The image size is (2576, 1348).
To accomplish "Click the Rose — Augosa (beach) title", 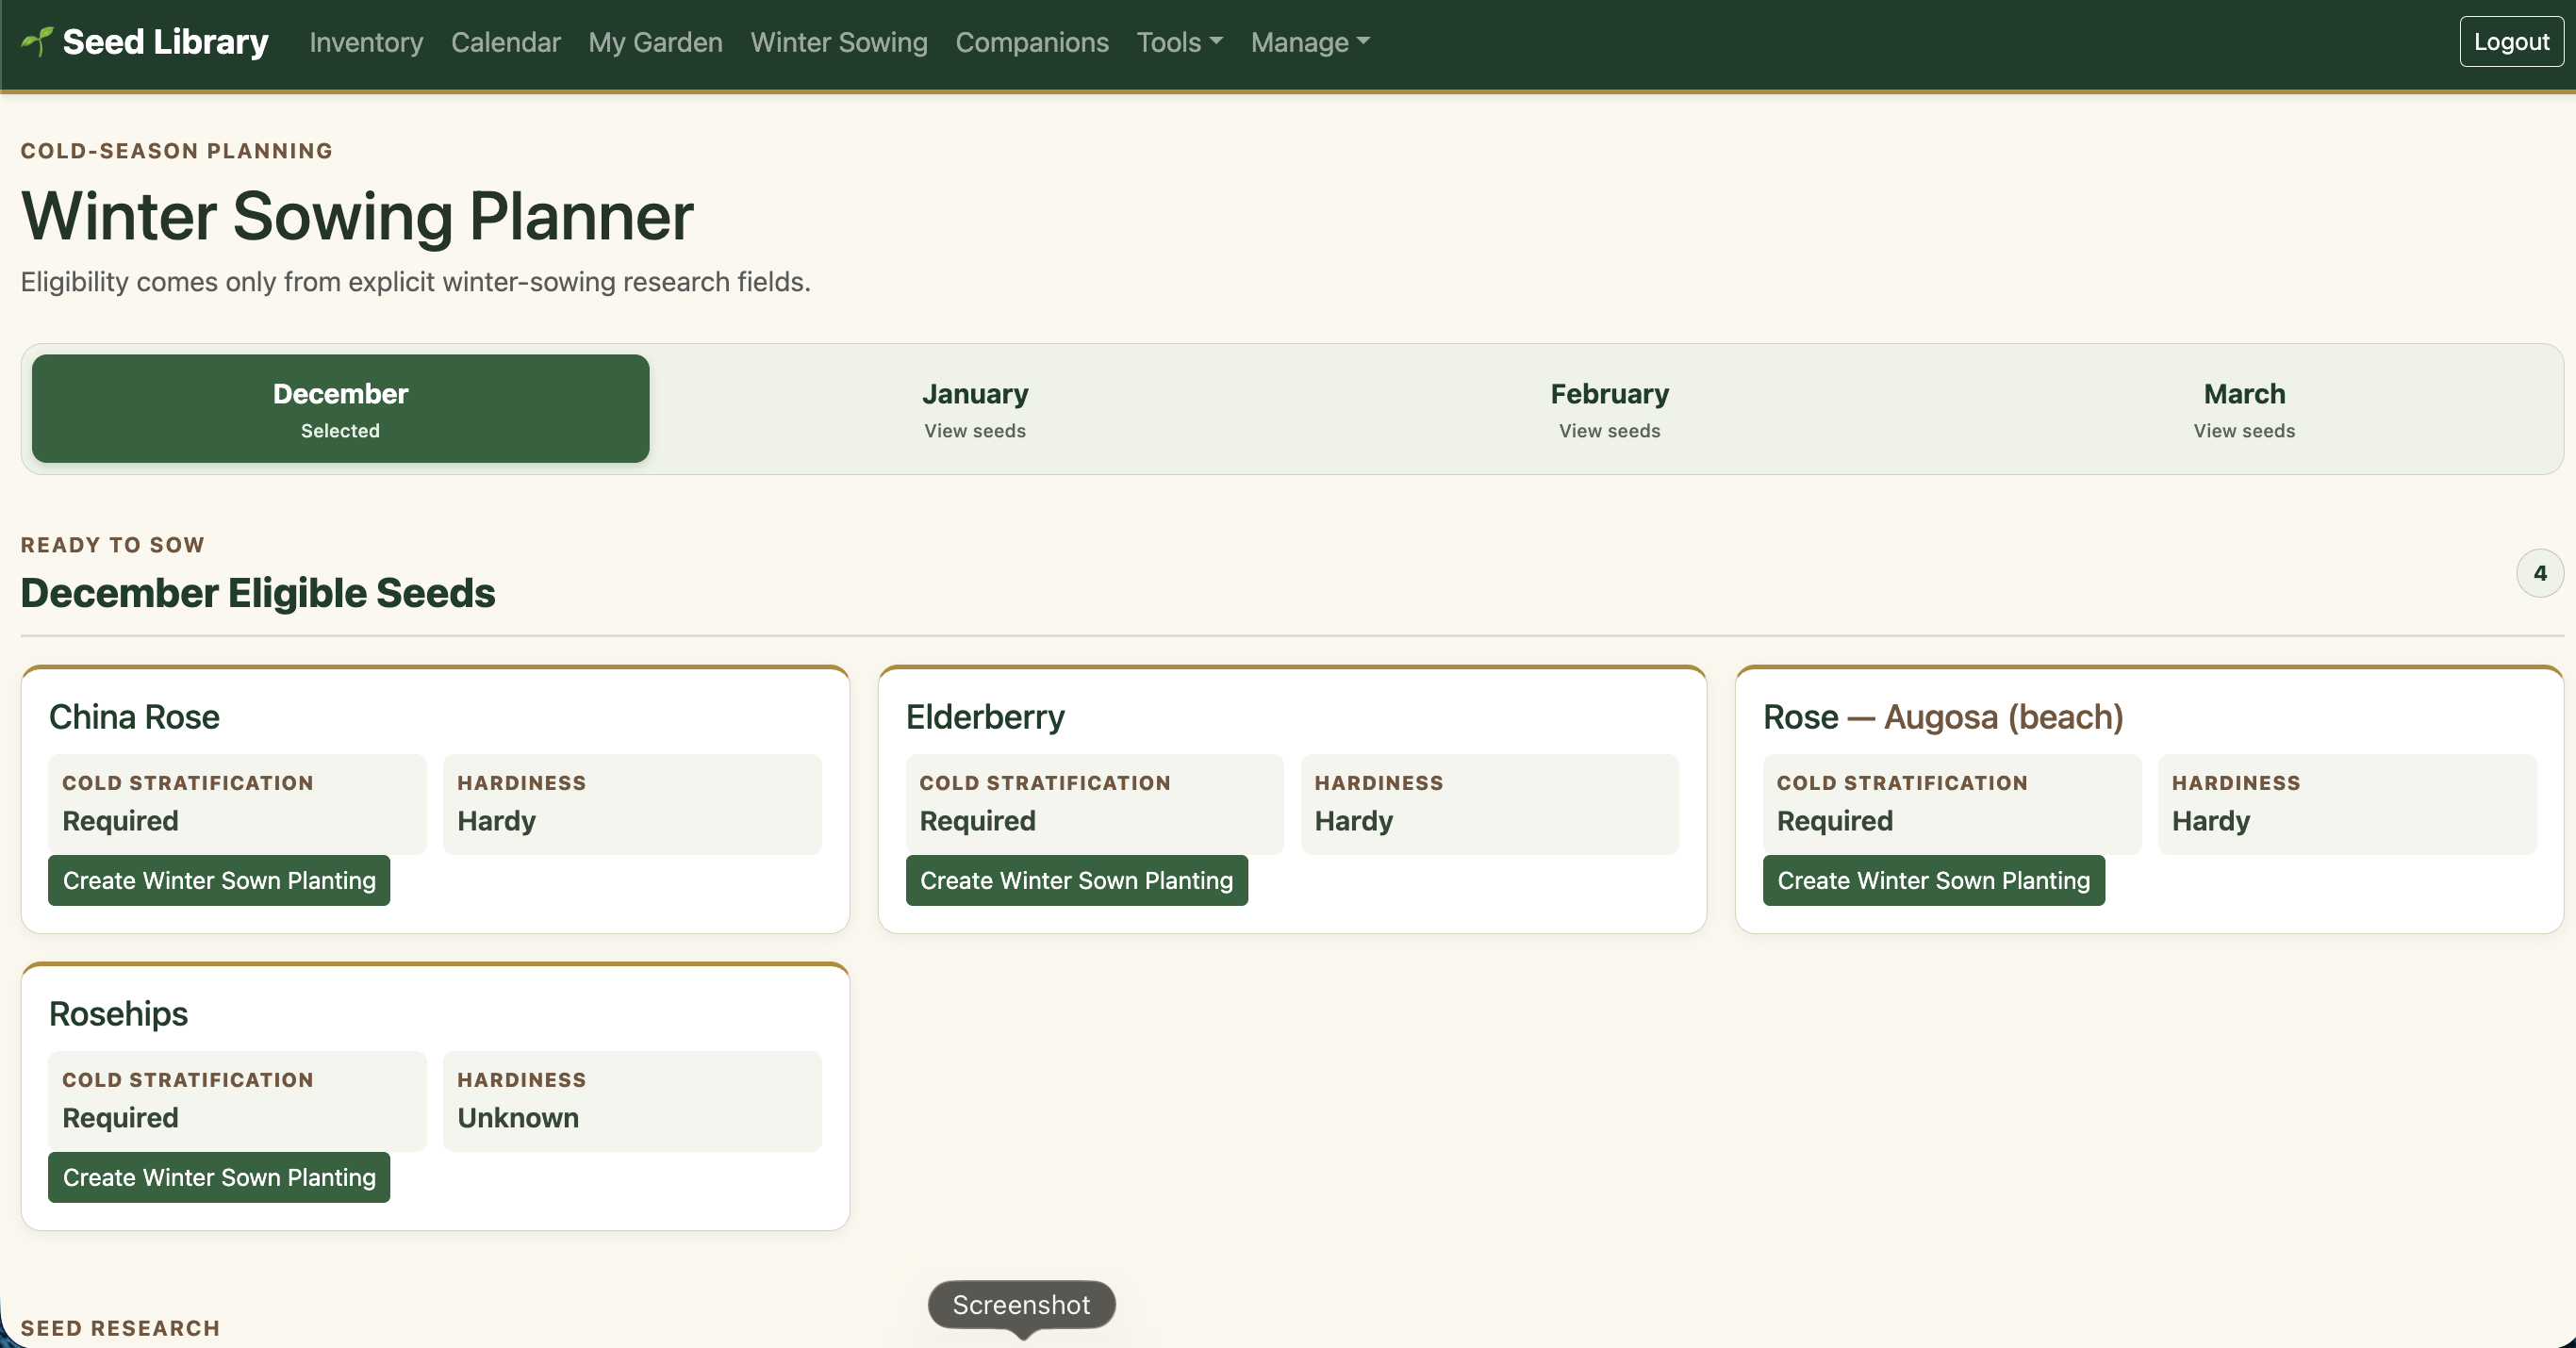I will point(1943,717).
